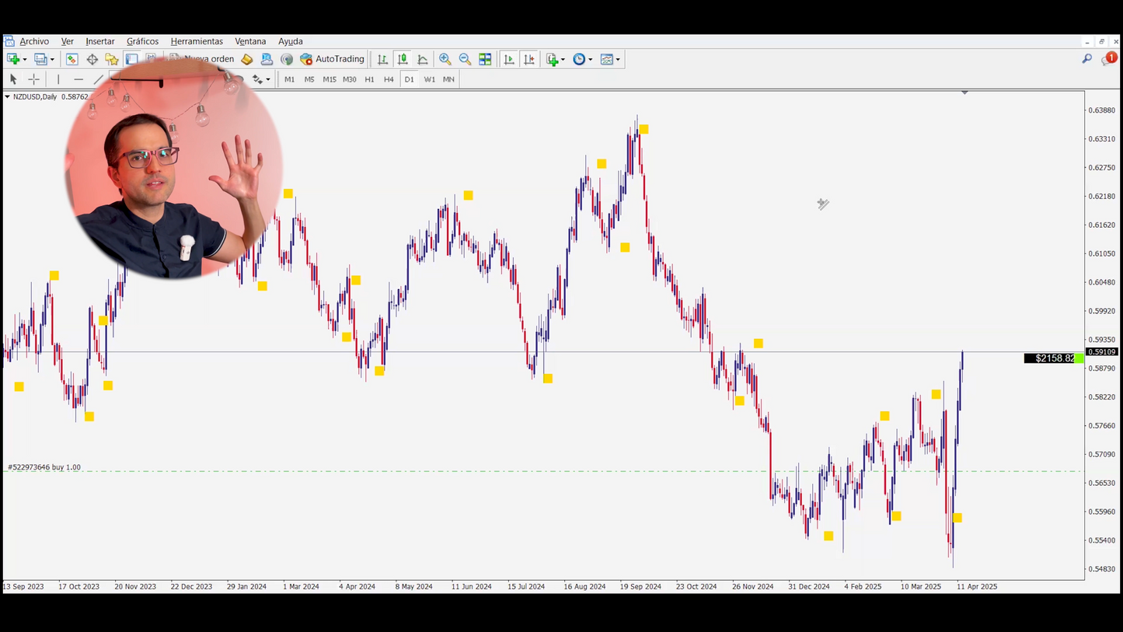This screenshot has height=632, width=1123.
Task: Expand the NZDUSD symbol triangle
Action: 7,97
